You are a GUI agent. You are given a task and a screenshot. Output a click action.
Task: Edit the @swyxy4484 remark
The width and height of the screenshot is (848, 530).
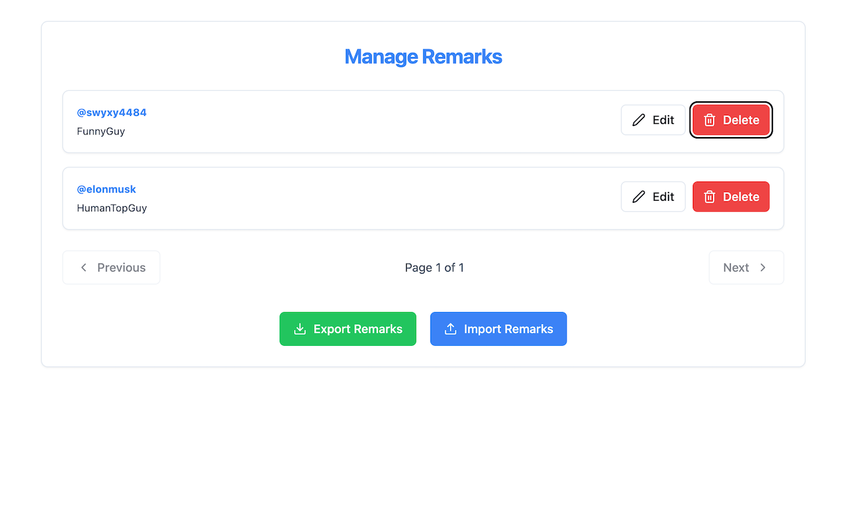tap(653, 120)
